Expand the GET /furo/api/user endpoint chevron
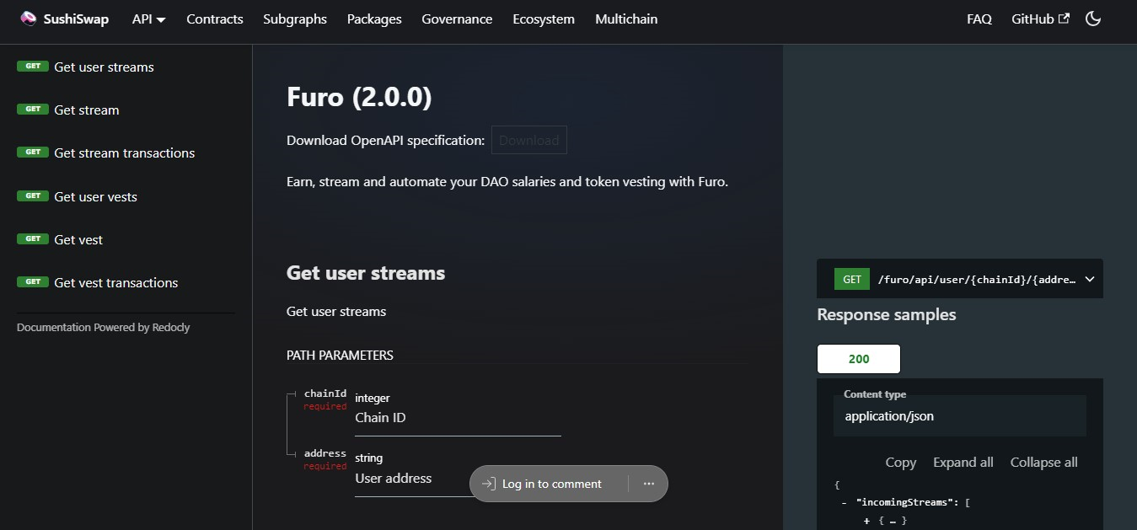1137x530 pixels. tap(1089, 279)
